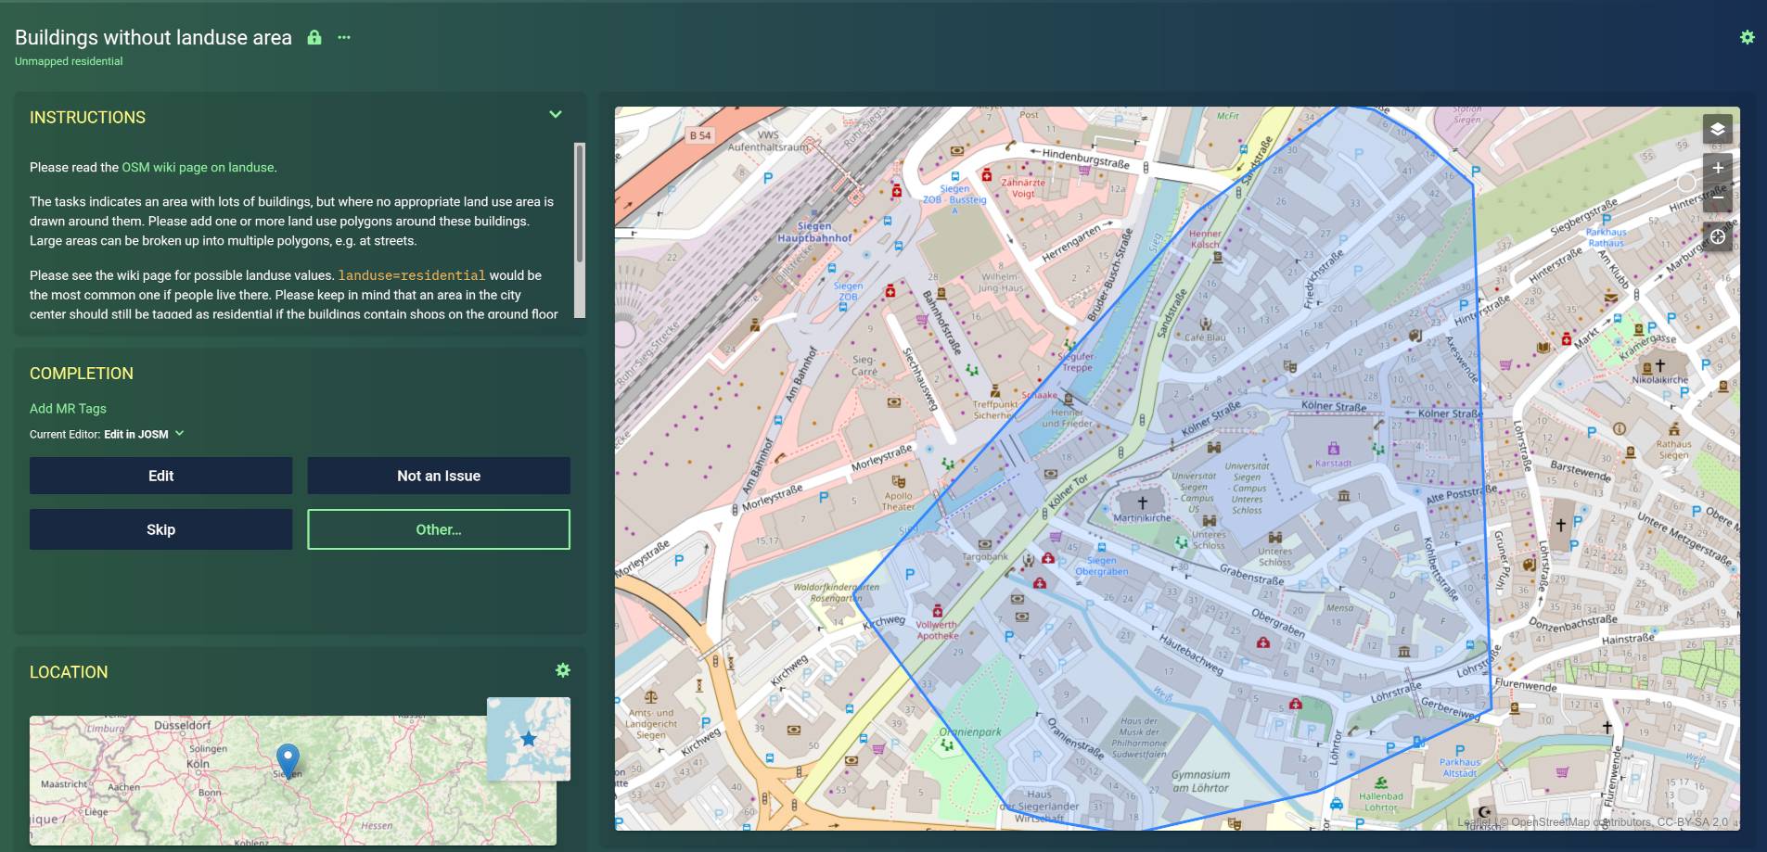Click the Karstadt shop icon

pyautogui.click(x=1334, y=449)
